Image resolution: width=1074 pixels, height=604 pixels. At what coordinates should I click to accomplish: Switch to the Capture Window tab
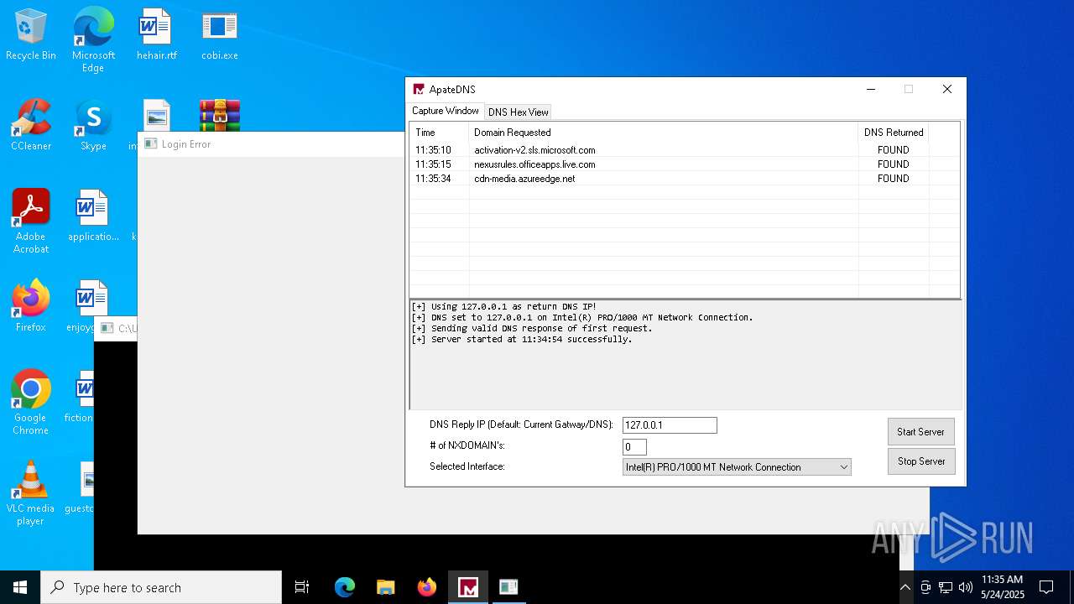pos(445,111)
